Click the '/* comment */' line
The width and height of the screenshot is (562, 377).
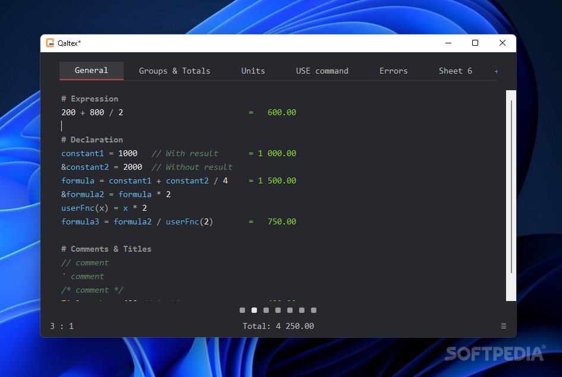[92, 290]
